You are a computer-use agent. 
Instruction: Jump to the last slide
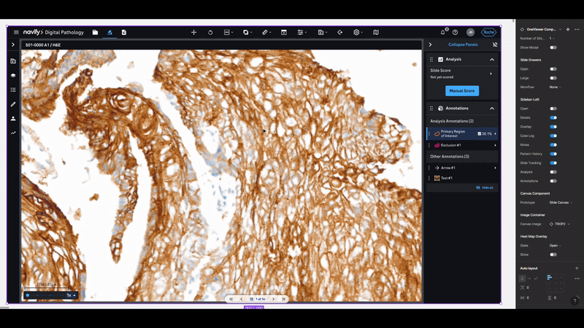283,299
